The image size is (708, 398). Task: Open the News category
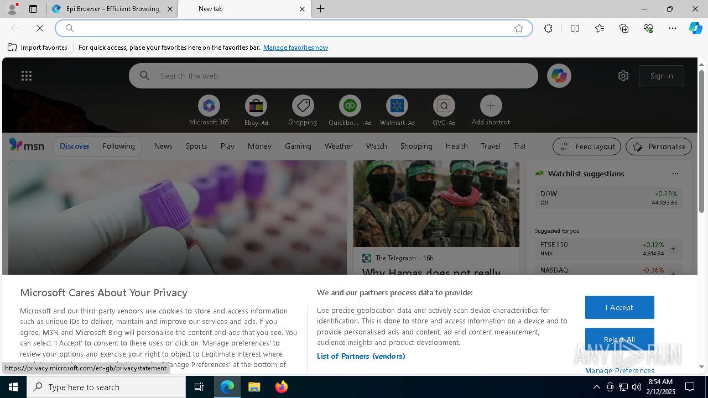tap(163, 146)
